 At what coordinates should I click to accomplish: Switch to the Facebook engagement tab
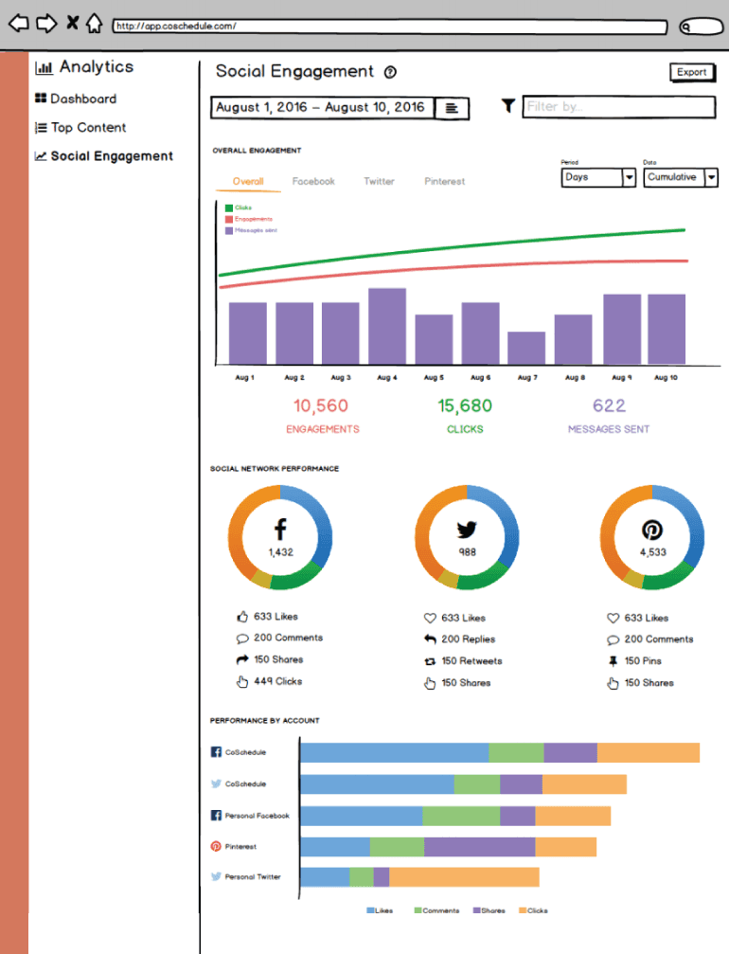(312, 181)
